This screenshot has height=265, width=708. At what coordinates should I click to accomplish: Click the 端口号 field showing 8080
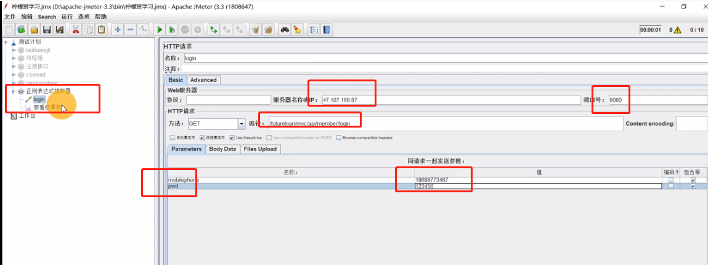[x=658, y=100]
